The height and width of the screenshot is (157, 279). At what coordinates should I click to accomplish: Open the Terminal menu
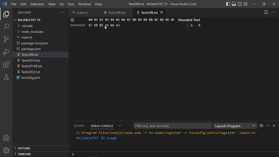click(x=84, y=4)
